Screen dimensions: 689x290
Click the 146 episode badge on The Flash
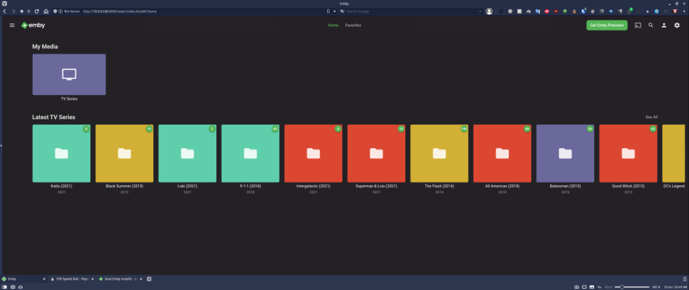coord(464,129)
